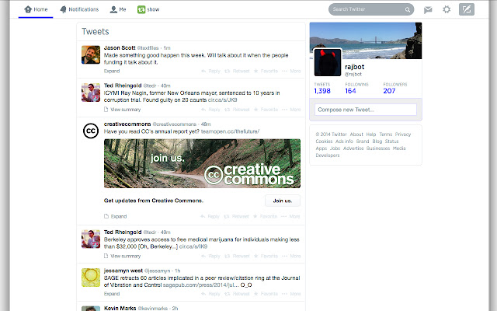Retweet the Ray Nagin tweet

pos(237,110)
